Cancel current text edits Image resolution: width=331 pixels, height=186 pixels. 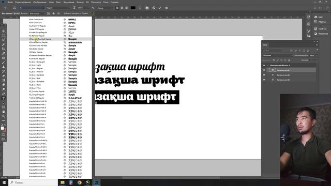coord(154,8)
